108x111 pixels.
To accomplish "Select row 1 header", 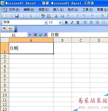I will [5, 48].
